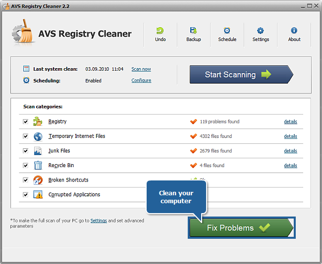Click the Recycle Bin icon
The width and height of the screenshot is (322, 264).
click(x=38, y=166)
